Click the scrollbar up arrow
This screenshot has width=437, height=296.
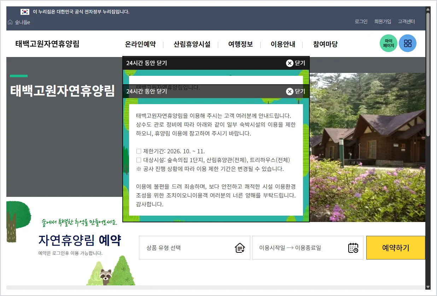pyautogui.click(x=428, y=9)
